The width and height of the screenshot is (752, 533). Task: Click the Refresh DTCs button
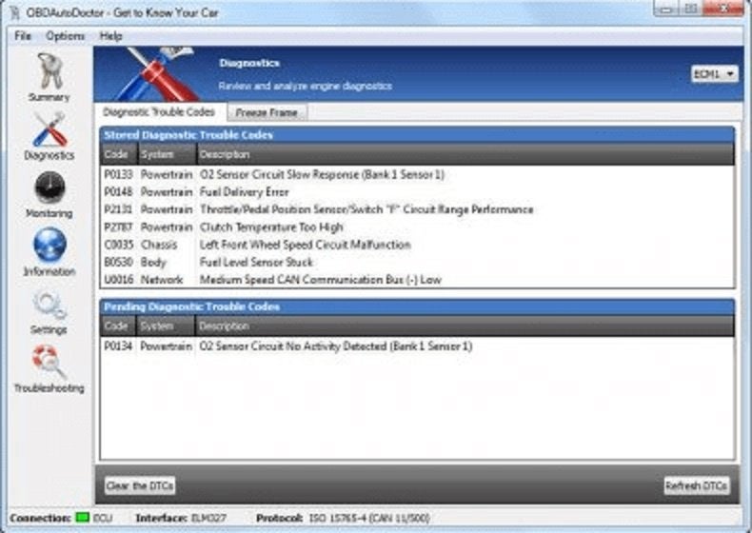[697, 486]
